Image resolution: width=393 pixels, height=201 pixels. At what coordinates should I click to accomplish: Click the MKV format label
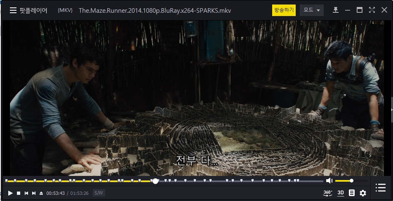(x=65, y=11)
